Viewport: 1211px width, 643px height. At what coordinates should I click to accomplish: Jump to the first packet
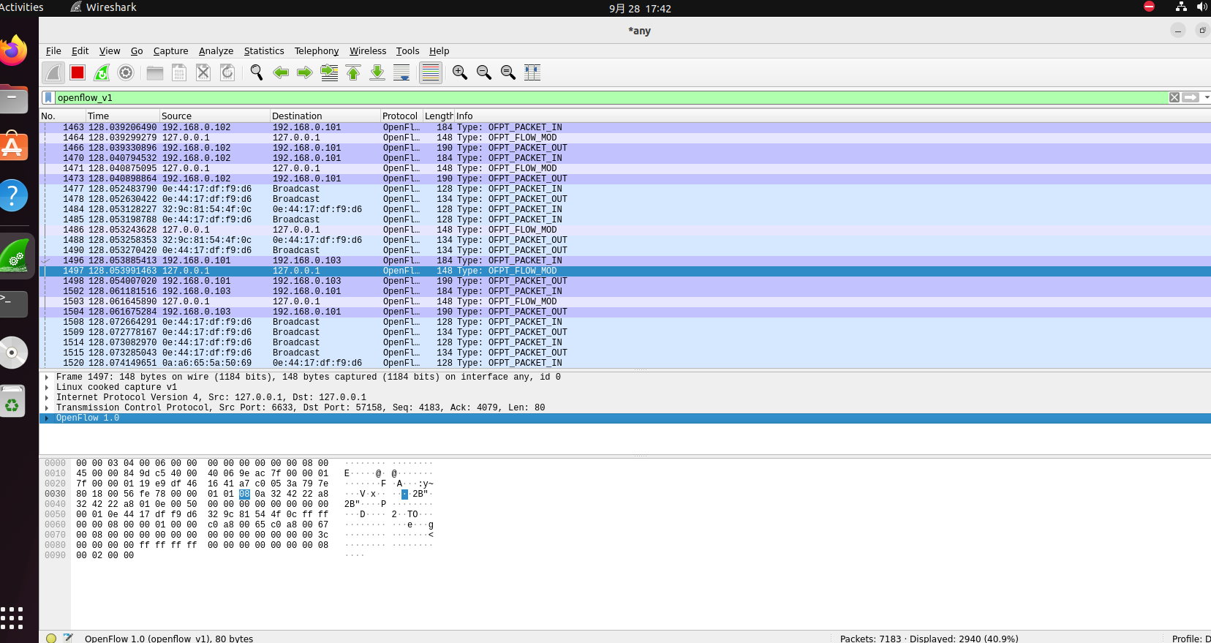353,72
